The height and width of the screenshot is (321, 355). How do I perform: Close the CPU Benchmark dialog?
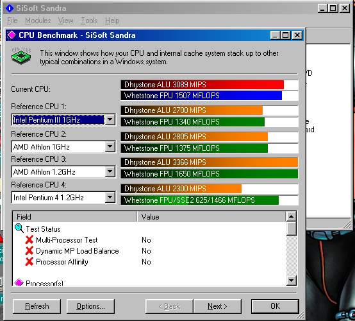[297, 35]
